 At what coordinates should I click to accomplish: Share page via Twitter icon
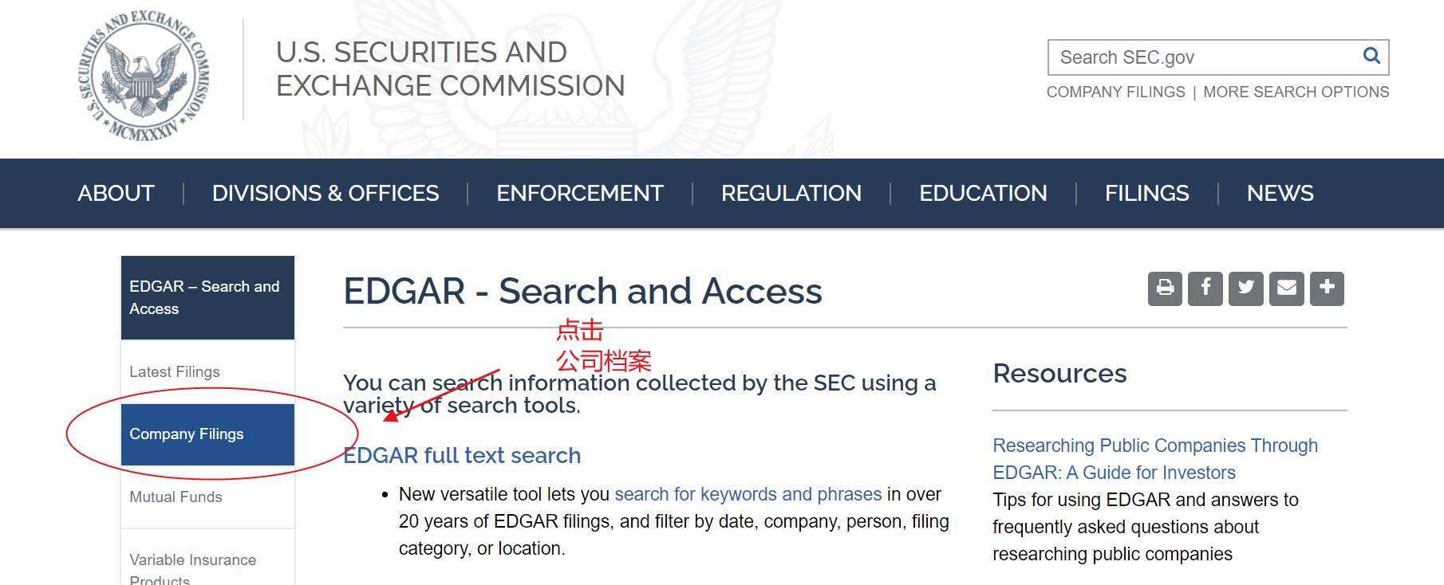(1246, 288)
